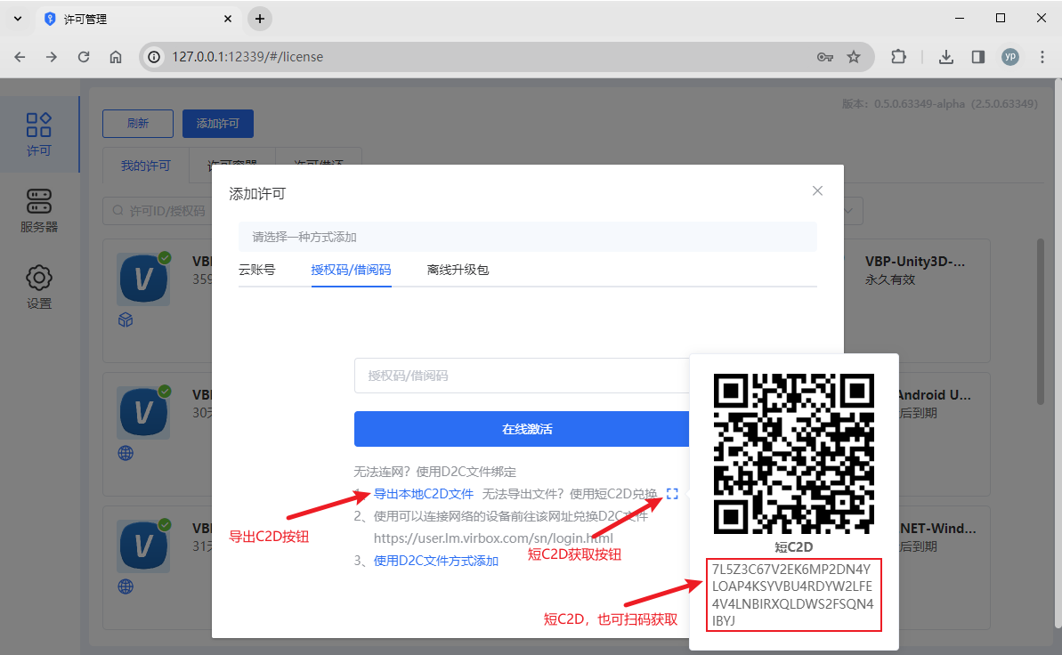This screenshot has width=1062, height=655.
Task: Focus the 授权码/借阅码 input field
Action: [x=523, y=376]
